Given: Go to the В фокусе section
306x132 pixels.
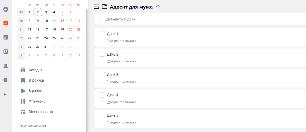Looking at the screenshot, I should click(x=36, y=80).
